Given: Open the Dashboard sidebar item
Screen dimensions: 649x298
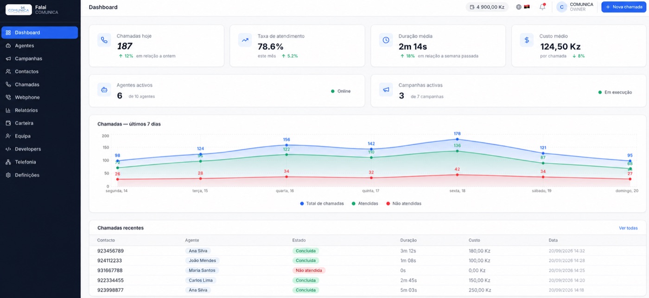Looking at the screenshot, I should (x=39, y=32).
